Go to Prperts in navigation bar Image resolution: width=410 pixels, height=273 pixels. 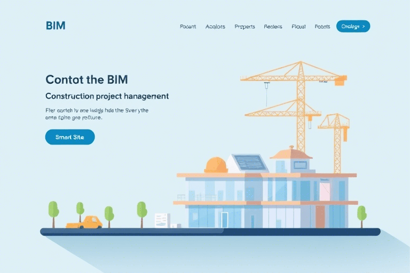coord(245,26)
